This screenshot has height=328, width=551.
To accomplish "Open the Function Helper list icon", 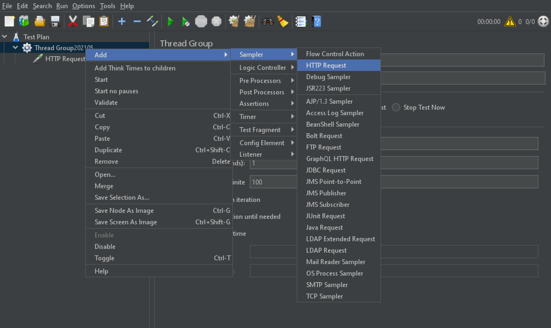I will [301, 21].
